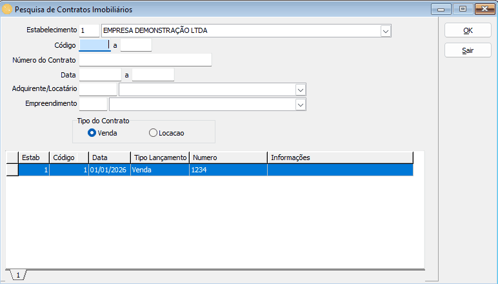498x284 pixels.
Task: Expand the Empreendimento dropdown list
Action: pyautogui.click(x=300, y=105)
